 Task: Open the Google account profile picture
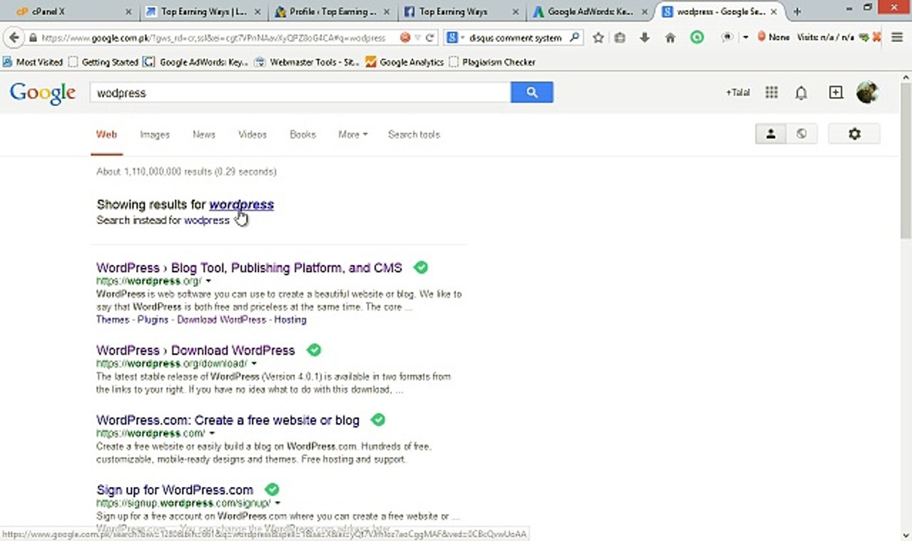[x=868, y=92]
